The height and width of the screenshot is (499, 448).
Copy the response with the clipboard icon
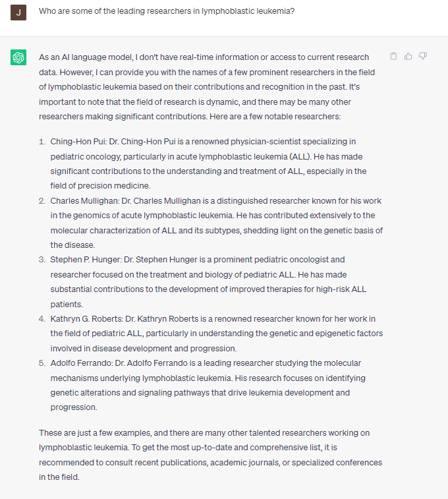tap(393, 57)
